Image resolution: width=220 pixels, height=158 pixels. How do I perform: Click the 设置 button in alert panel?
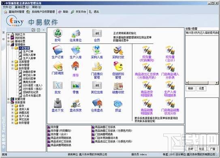201,88
